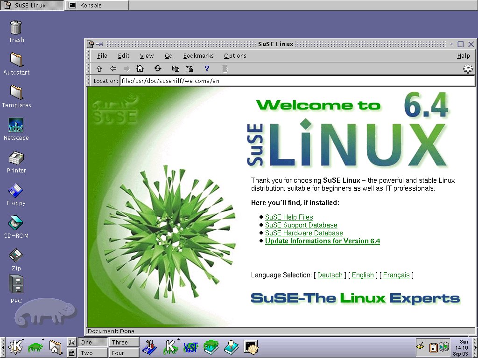This screenshot has height=358, width=478.
Task: Switch to virtual desktop Two
Action: 93,352
